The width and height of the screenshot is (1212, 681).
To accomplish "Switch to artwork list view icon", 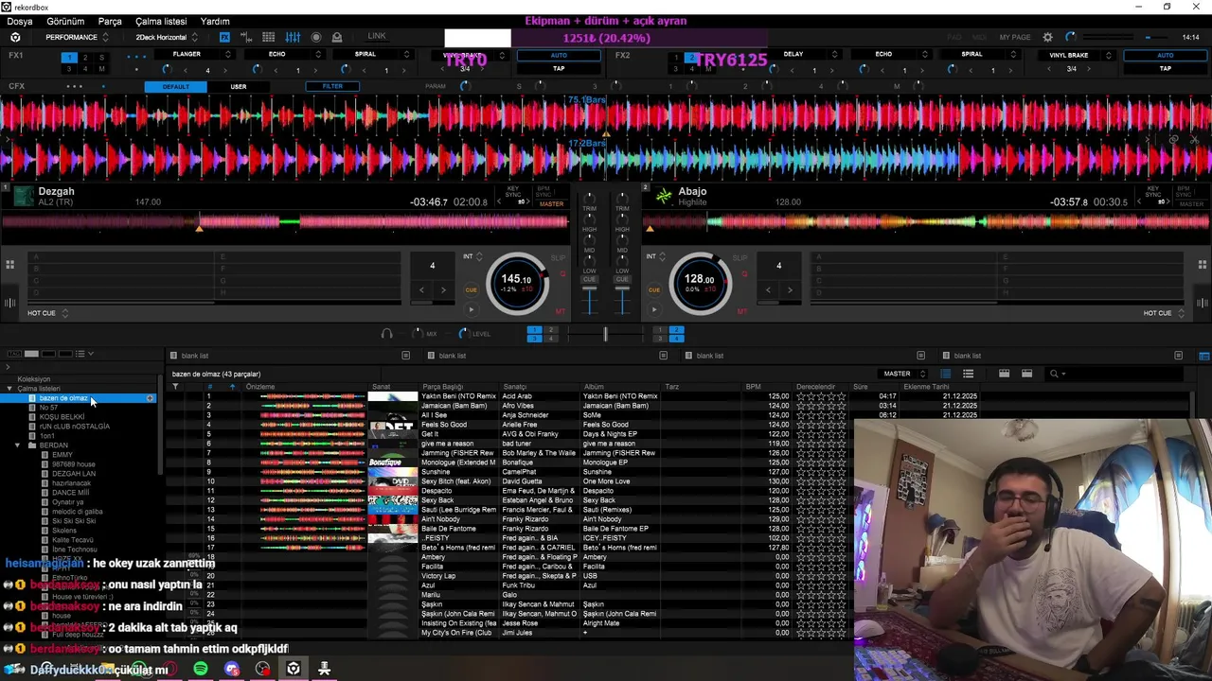I will 945,374.
